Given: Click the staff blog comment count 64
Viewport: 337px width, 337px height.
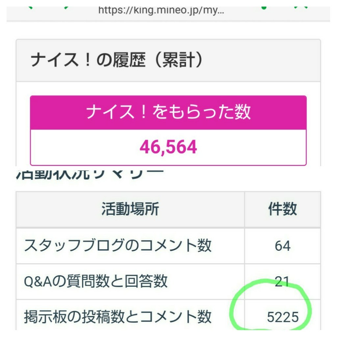Looking at the screenshot, I should pyautogui.click(x=282, y=246).
